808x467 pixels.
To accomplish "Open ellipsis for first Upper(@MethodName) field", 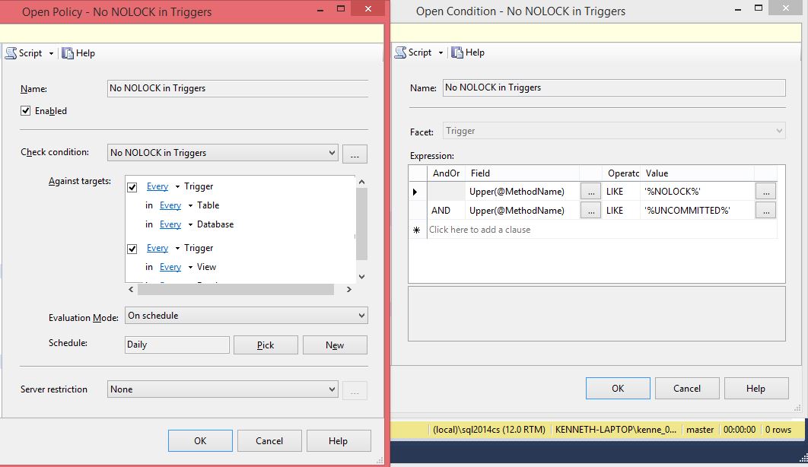I will pyautogui.click(x=590, y=191).
